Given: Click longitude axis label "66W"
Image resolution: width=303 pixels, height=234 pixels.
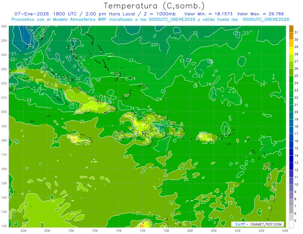Looking at the screenshot, I should [214, 230].
